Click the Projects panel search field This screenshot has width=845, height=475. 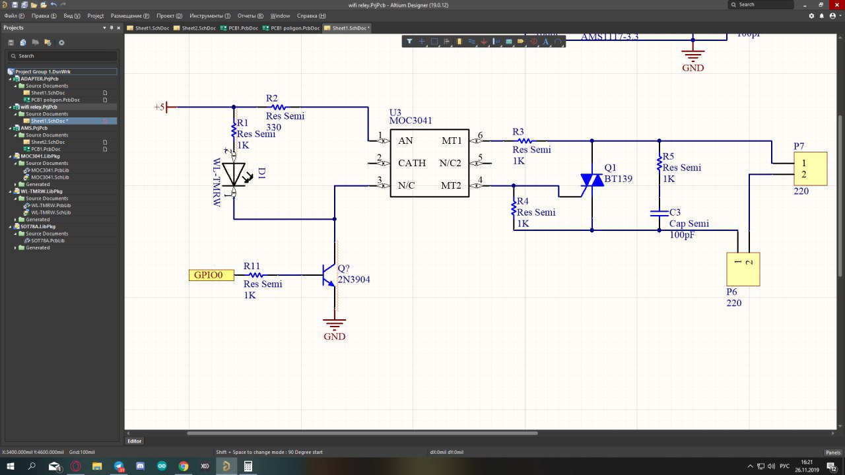click(62, 56)
